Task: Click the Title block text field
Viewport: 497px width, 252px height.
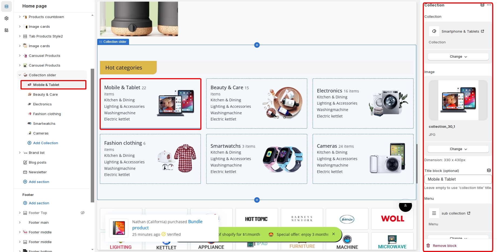Action: tap(458, 179)
